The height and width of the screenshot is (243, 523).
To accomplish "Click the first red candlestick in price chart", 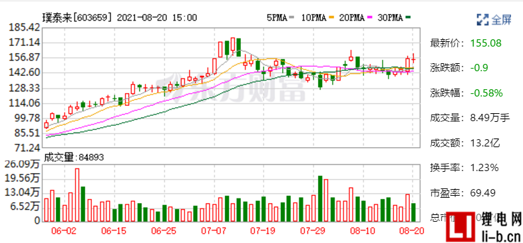I will (47, 125).
